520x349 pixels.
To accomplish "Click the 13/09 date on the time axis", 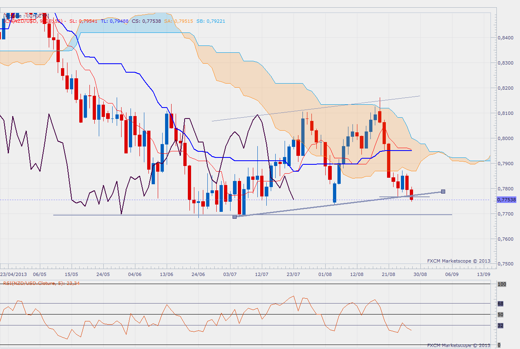I will point(483,274).
